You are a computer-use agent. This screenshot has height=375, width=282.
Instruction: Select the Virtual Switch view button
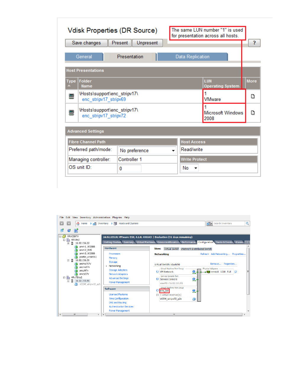tap(171, 249)
